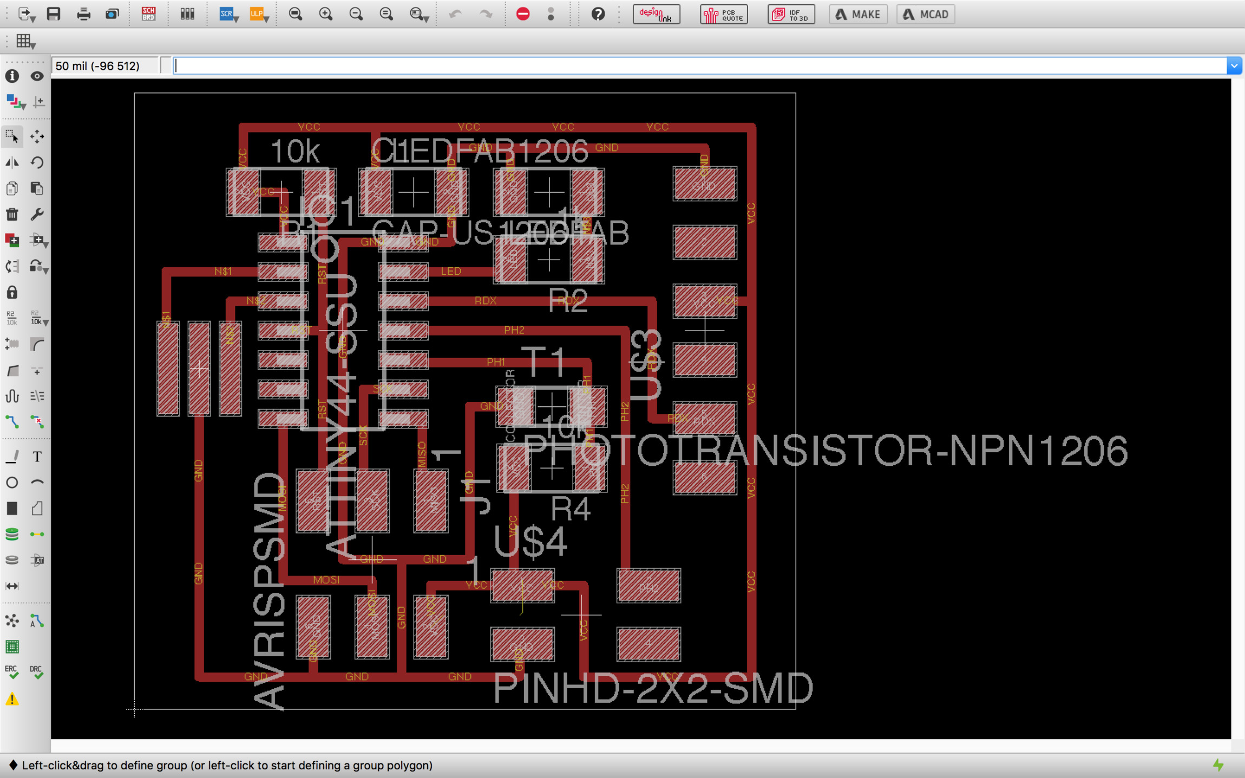Select the Group selection tool
The image size is (1245, 778).
coord(12,136)
